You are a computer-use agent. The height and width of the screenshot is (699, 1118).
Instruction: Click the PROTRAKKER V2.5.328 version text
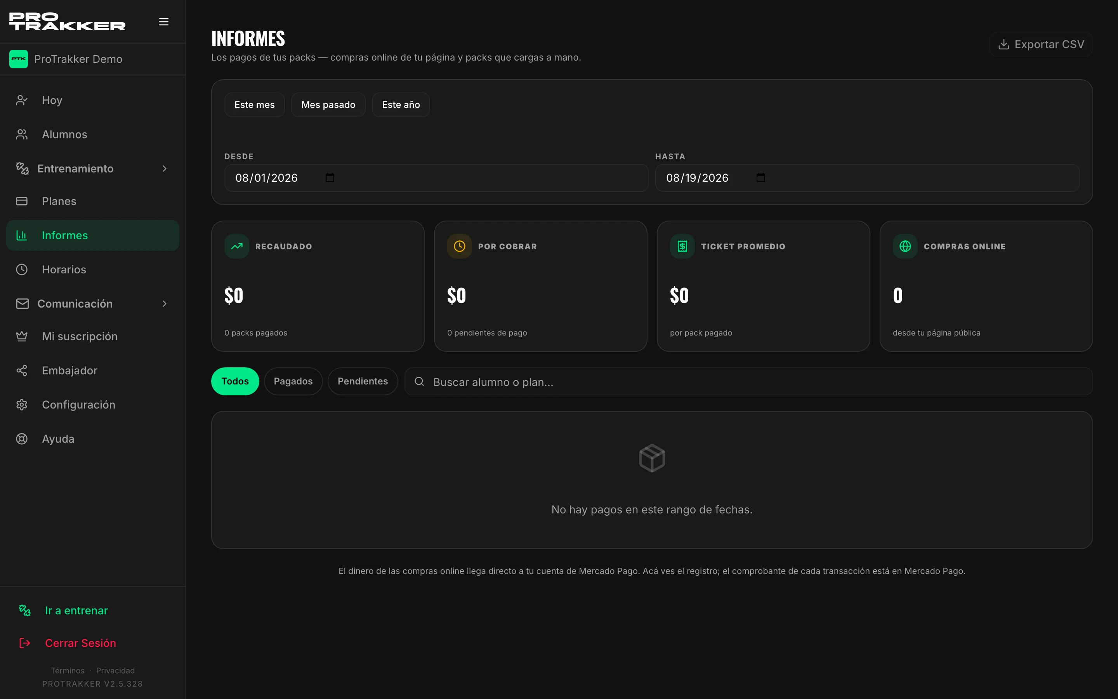(x=92, y=684)
